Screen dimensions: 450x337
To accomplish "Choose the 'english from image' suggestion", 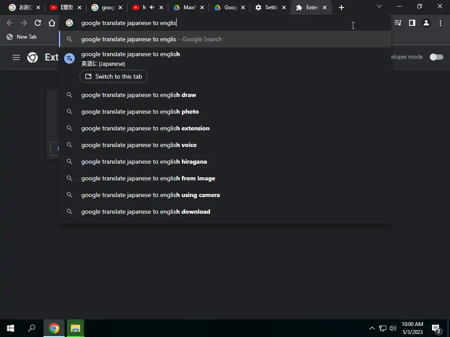I will [225, 178].
